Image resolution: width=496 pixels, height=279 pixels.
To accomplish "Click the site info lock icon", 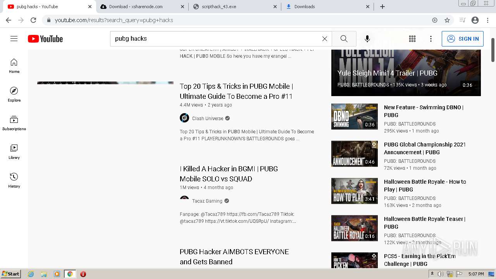I will [x=48, y=20].
